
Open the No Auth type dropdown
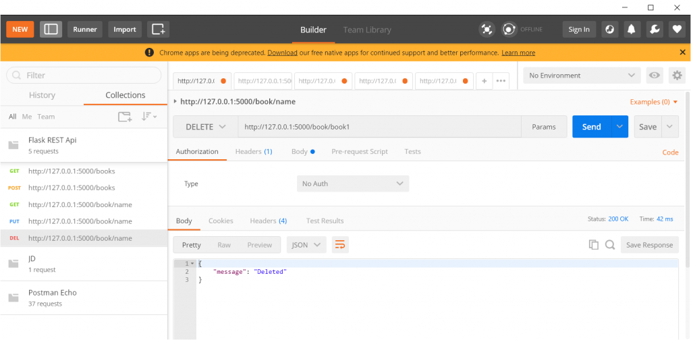click(352, 183)
